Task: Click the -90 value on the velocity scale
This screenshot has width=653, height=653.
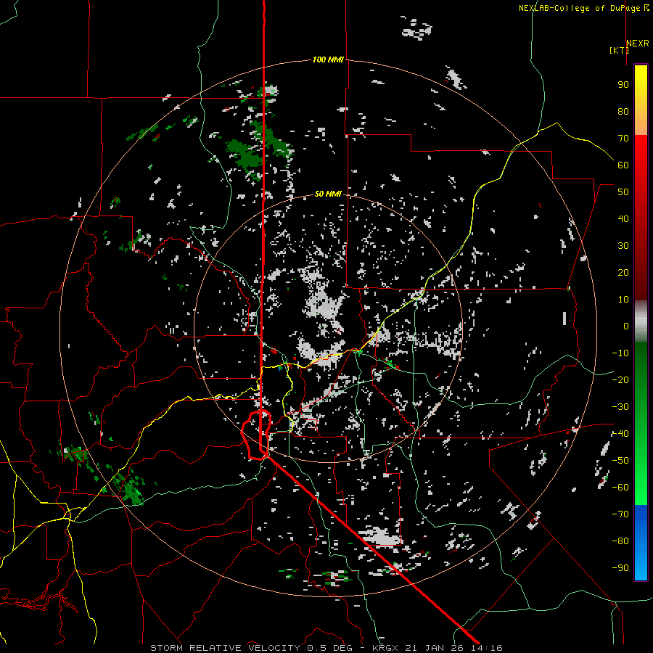Action: pyautogui.click(x=620, y=568)
